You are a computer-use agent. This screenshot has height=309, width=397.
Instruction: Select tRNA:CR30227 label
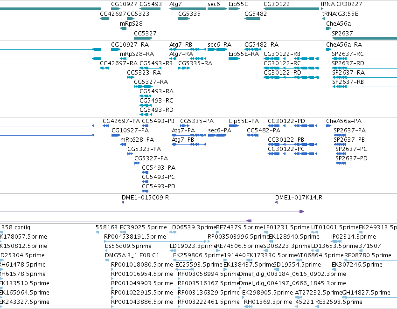coord(341,4)
